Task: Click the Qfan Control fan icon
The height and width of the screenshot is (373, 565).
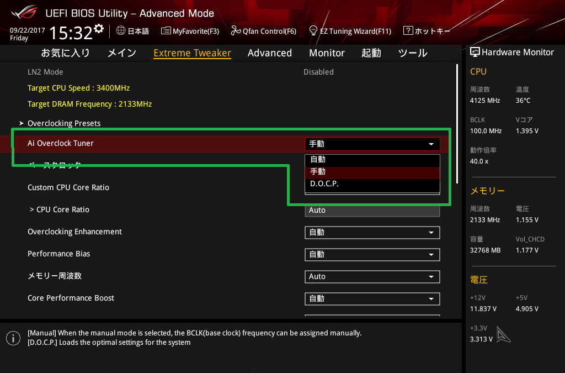Action: [236, 30]
